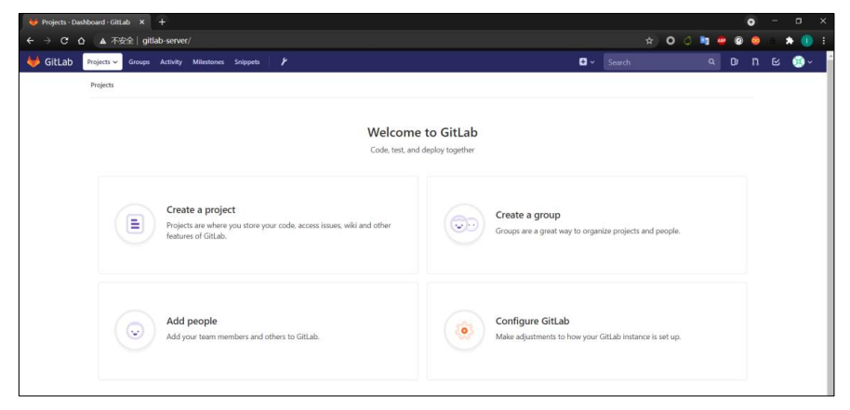Open the ABP Adblock Plus extension
This screenshot has height=410, width=850.
tap(722, 41)
